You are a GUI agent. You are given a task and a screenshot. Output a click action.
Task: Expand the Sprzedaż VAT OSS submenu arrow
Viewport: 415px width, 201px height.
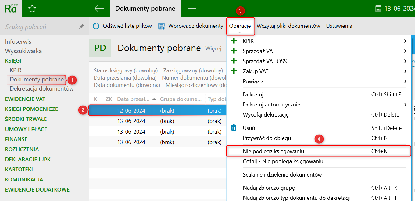pos(405,61)
